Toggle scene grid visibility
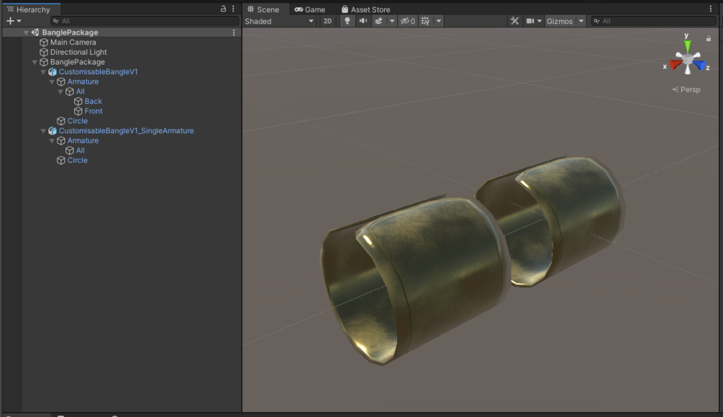The image size is (723, 417). pos(425,21)
